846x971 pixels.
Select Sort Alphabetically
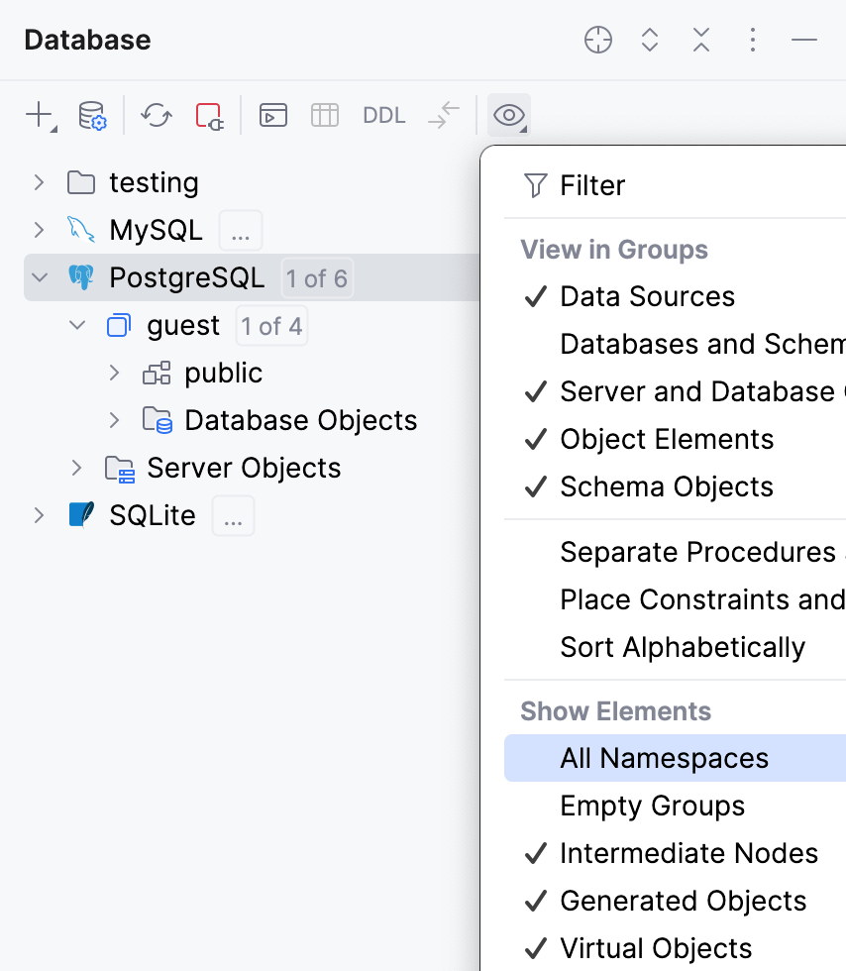coord(682,647)
